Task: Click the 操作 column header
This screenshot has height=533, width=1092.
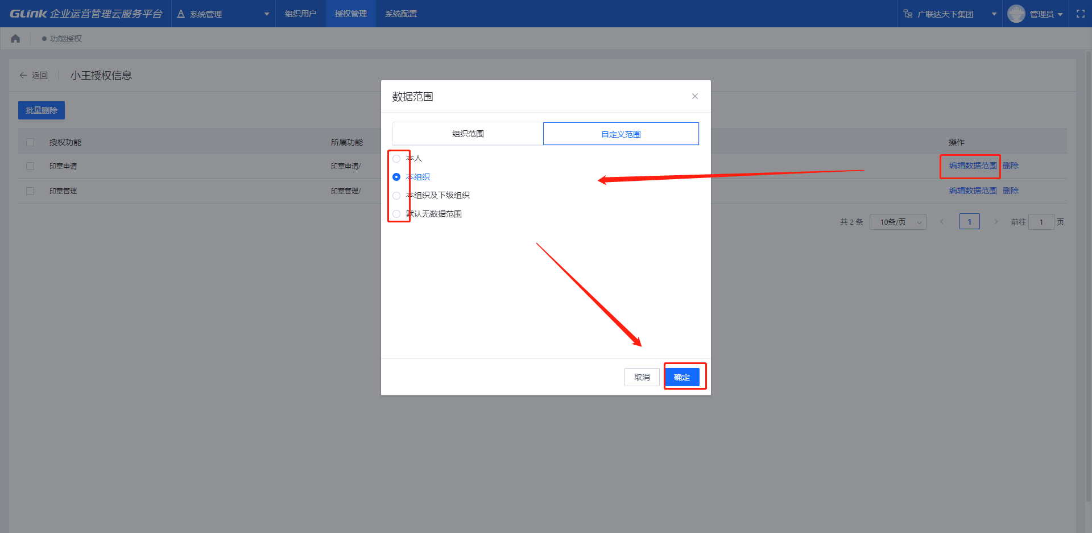Action: (x=957, y=142)
